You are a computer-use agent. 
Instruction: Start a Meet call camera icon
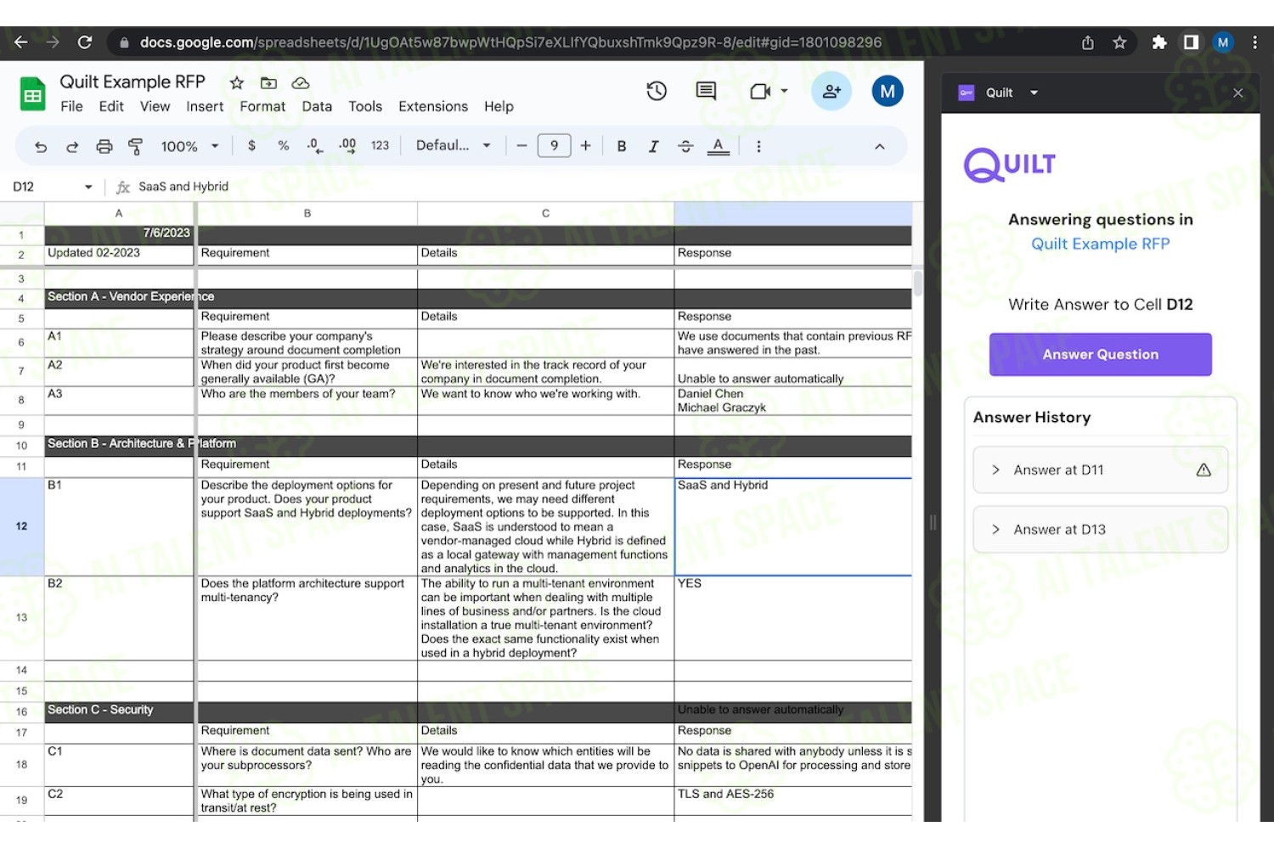pyautogui.click(x=760, y=91)
